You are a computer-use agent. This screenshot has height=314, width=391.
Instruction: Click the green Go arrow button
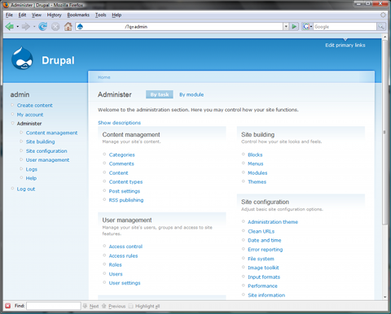tap(294, 27)
